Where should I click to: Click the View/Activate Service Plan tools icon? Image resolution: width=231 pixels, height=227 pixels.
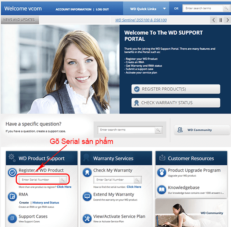(x=87, y=219)
